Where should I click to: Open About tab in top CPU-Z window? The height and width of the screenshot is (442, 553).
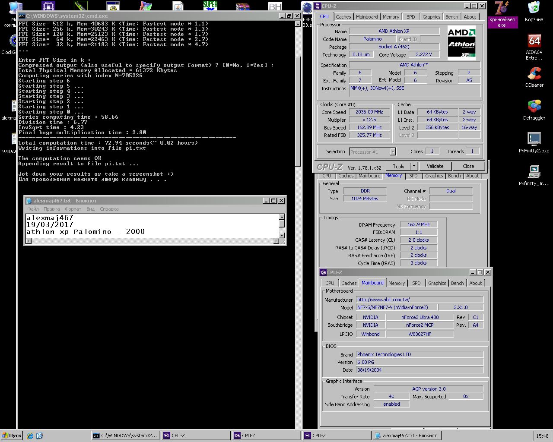click(x=470, y=17)
